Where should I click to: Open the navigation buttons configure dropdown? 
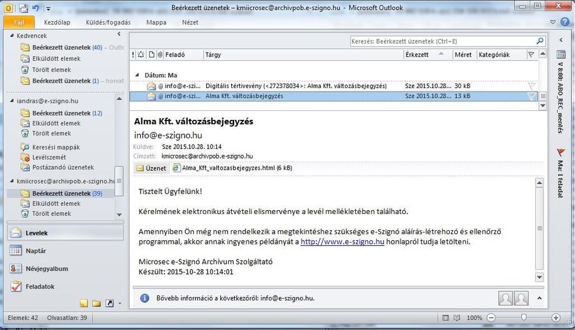[x=120, y=304]
